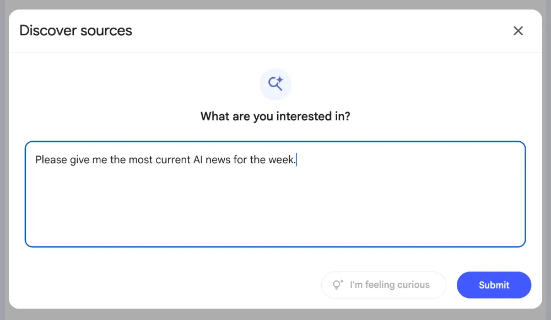Choose the I'm feeling curious option
Screen dimensions: 551x320
[x=383, y=285]
